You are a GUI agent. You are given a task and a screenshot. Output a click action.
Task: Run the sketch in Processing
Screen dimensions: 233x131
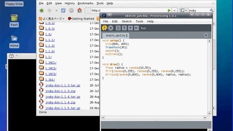point(104,28)
